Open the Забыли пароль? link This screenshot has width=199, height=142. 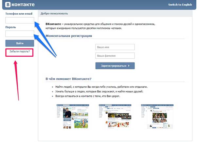pyautogui.click(x=20, y=51)
